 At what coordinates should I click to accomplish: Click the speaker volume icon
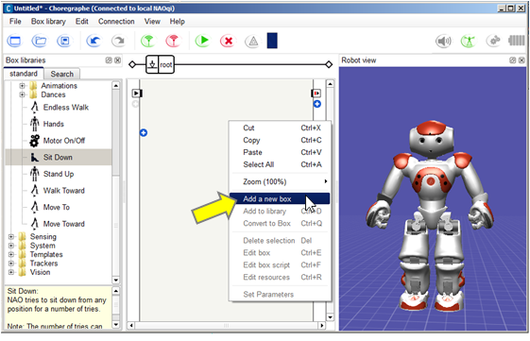pos(443,42)
